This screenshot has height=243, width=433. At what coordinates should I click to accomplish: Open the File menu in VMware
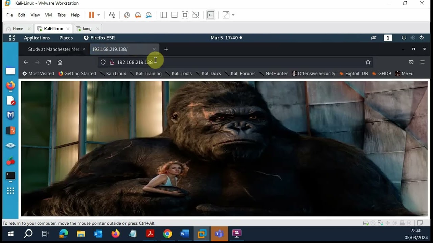click(9, 15)
